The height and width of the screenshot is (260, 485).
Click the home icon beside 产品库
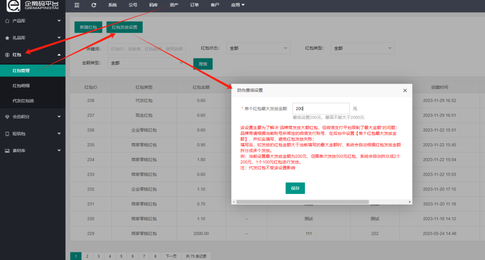[x=7, y=21]
